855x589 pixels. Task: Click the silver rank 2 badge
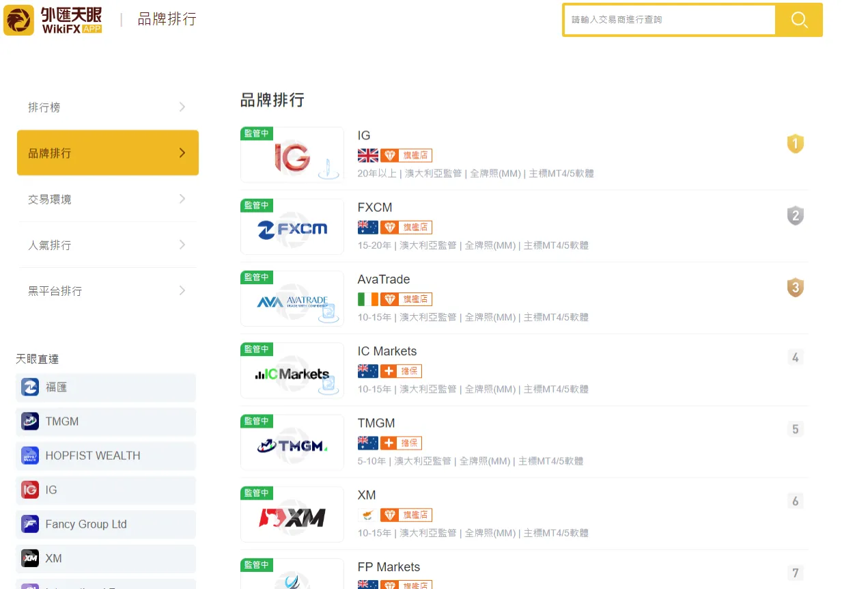[x=795, y=216]
